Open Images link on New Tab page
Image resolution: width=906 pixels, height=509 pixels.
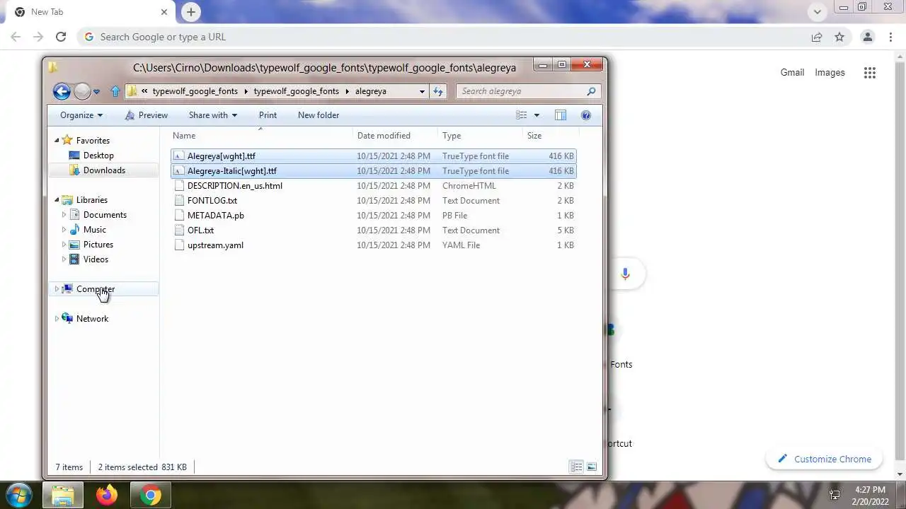pos(830,72)
